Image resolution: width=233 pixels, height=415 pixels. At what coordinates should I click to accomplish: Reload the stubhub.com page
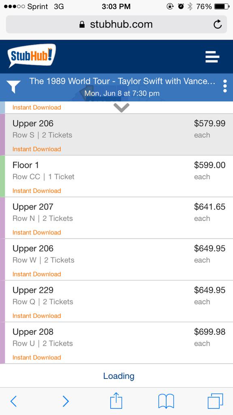(218, 24)
